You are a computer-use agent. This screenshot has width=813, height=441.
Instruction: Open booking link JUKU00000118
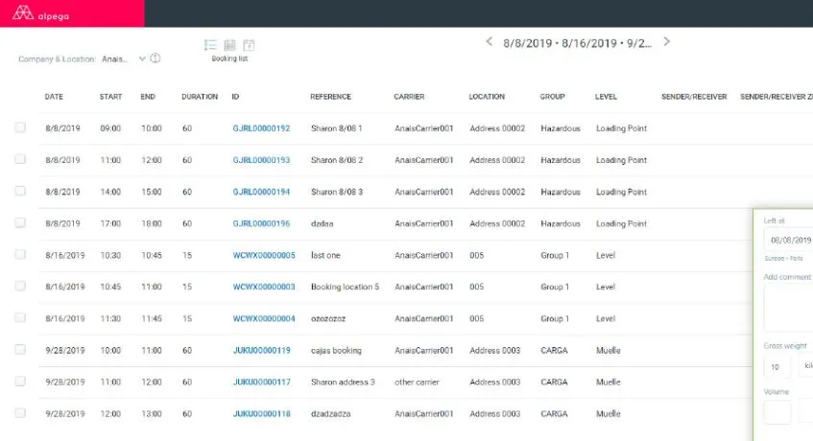pyautogui.click(x=262, y=414)
